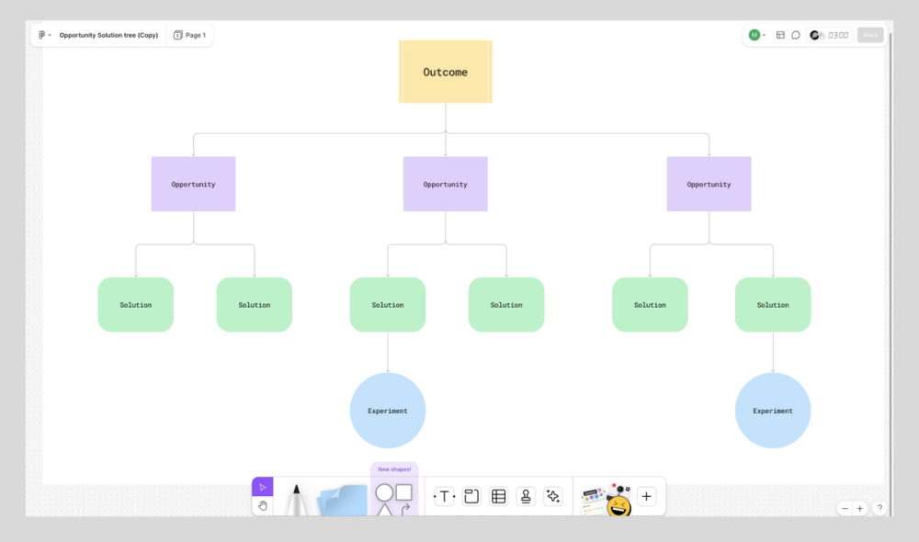919x542 pixels.
Task: Switch to the Page 1 tab
Action: (189, 35)
